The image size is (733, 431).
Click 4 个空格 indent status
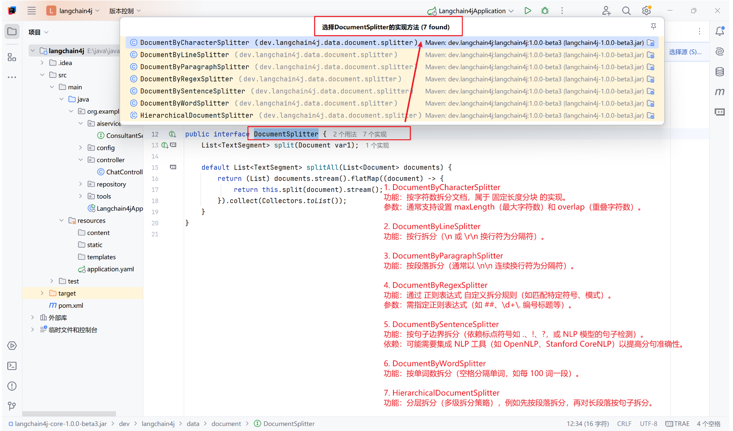709,424
